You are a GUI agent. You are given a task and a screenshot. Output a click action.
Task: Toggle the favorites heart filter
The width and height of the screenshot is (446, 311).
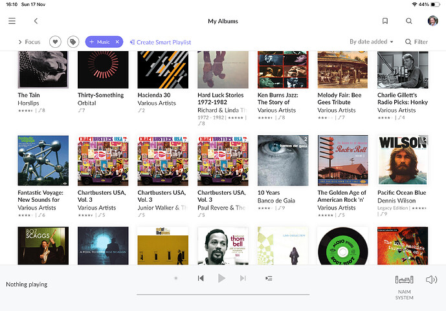tap(55, 42)
